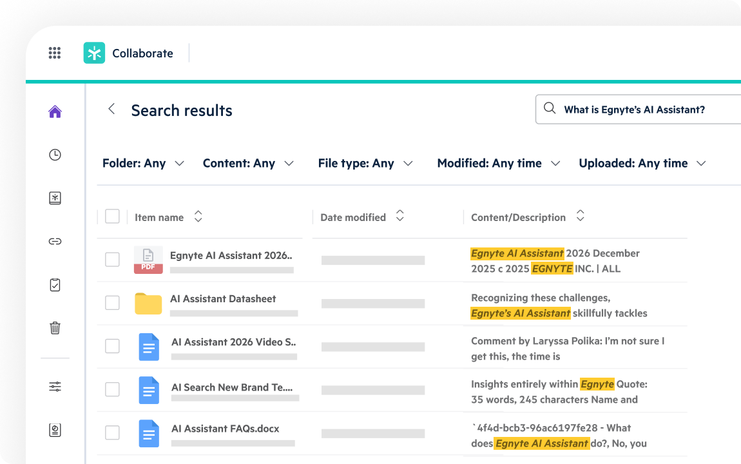Viewport: 741px width, 464px height.
Task: Open the AI Assistant Datasheet folder icon
Action: point(148,304)
